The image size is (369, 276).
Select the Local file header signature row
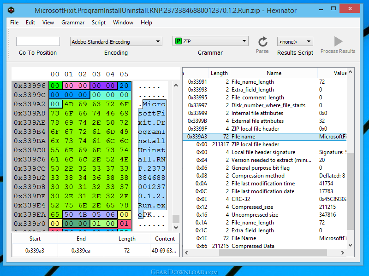[x=264, y=152]
